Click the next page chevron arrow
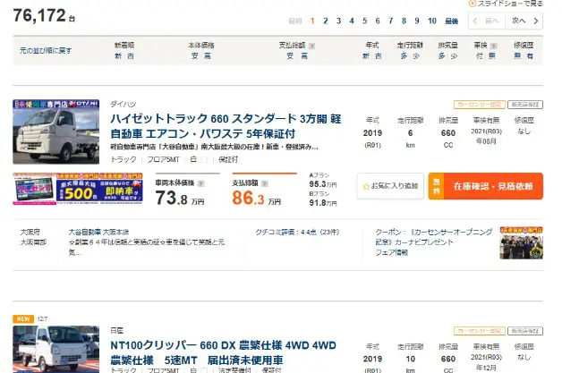Screen dimensions: 562x373 [536, 21]
